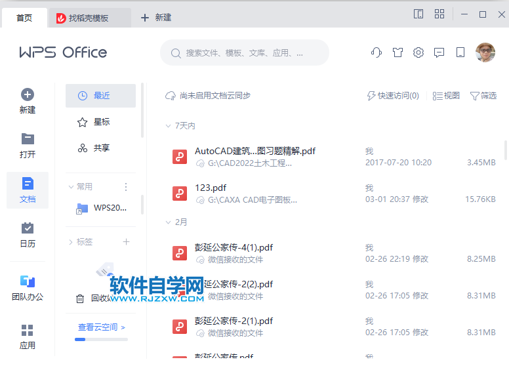509x368 pixels.
Task: Select the 文档 documents icon
Action: pyautogui.click(x=28, y=184)
